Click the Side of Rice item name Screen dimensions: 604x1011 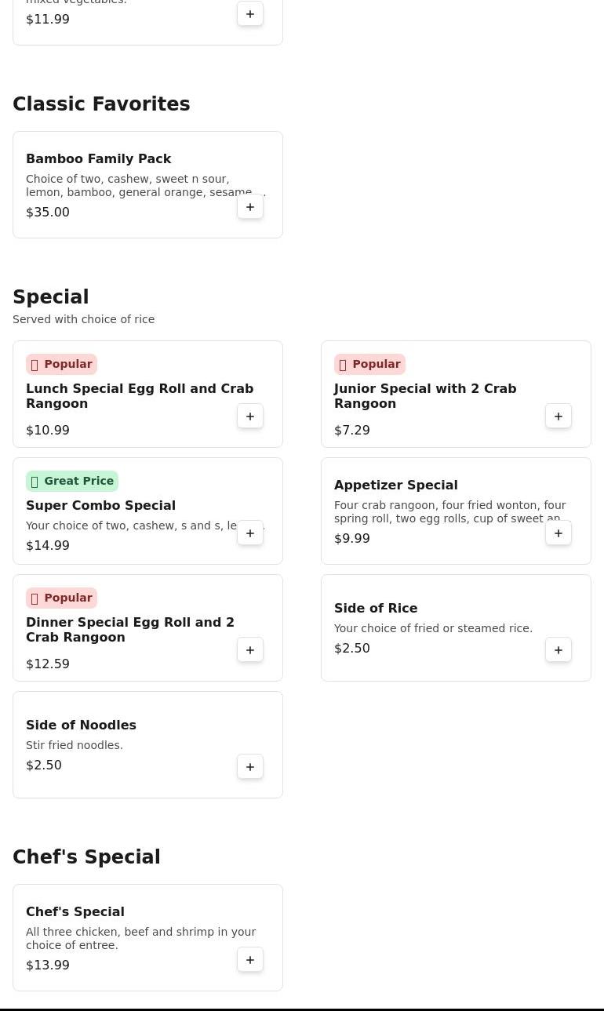pyautogui.click(x=376, y=609)
